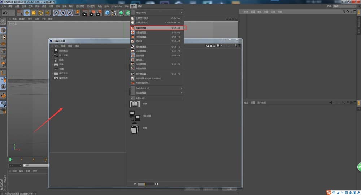The height and width of the screenshot is (195, 361).
Task: Toggle the world coordinate system icon
Action: coord(77,13)
